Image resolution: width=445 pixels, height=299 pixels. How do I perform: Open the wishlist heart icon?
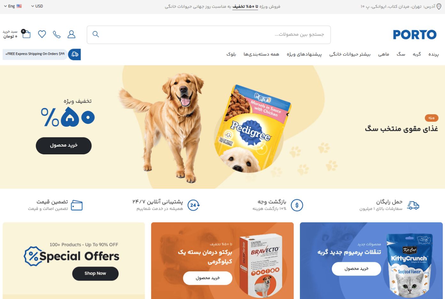point(42,34)
